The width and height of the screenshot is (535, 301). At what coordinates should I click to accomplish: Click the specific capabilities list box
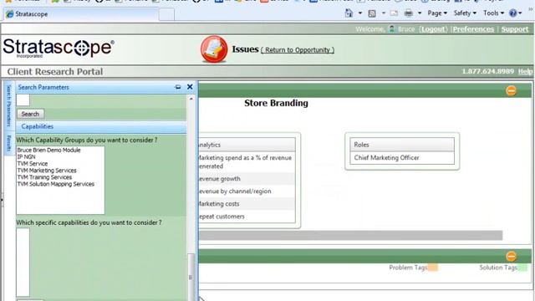[x=23, y=262]
